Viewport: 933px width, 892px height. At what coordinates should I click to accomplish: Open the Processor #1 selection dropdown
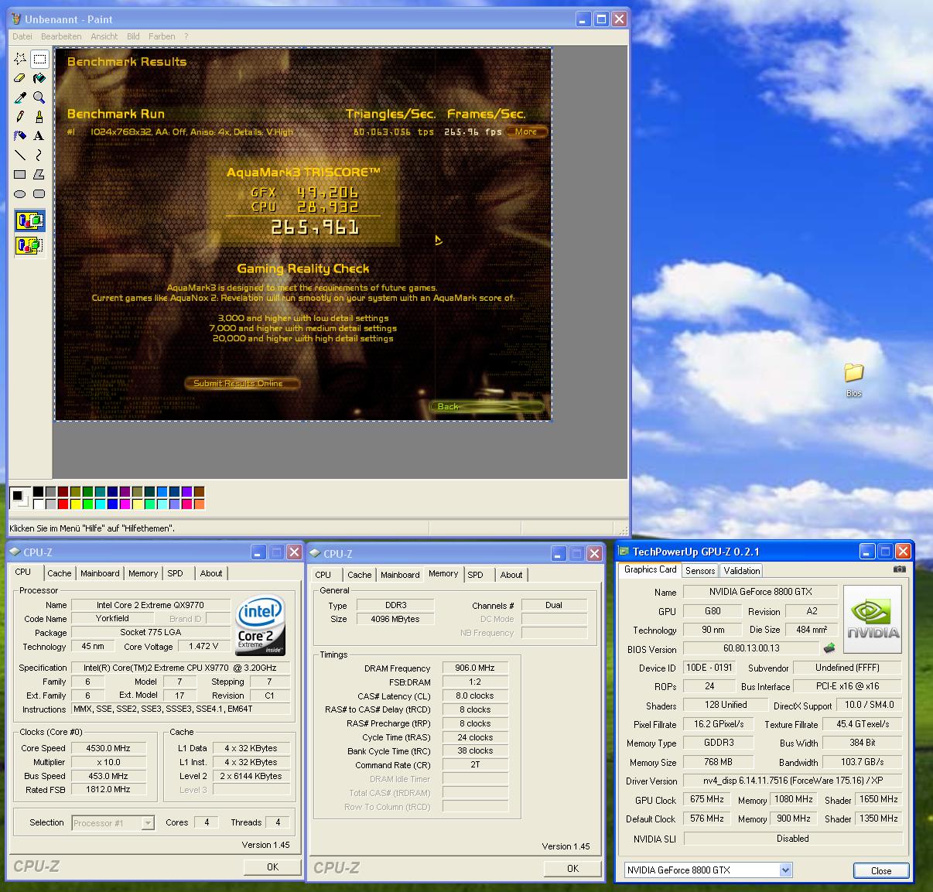tap(147, 823)
